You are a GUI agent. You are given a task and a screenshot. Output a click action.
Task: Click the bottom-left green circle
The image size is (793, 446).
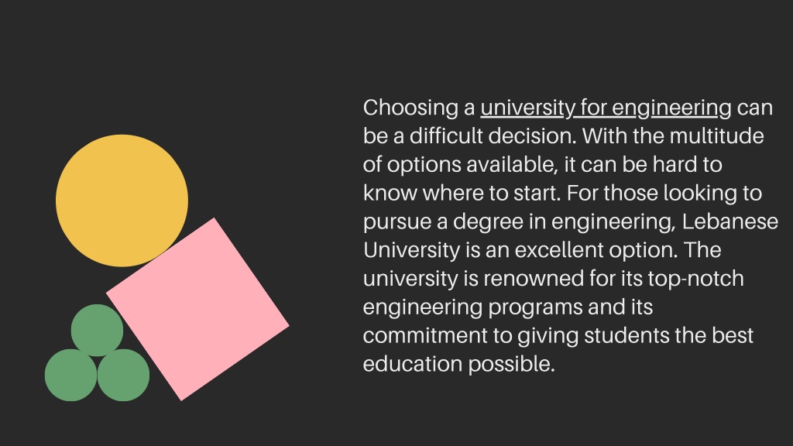(70, 376)
